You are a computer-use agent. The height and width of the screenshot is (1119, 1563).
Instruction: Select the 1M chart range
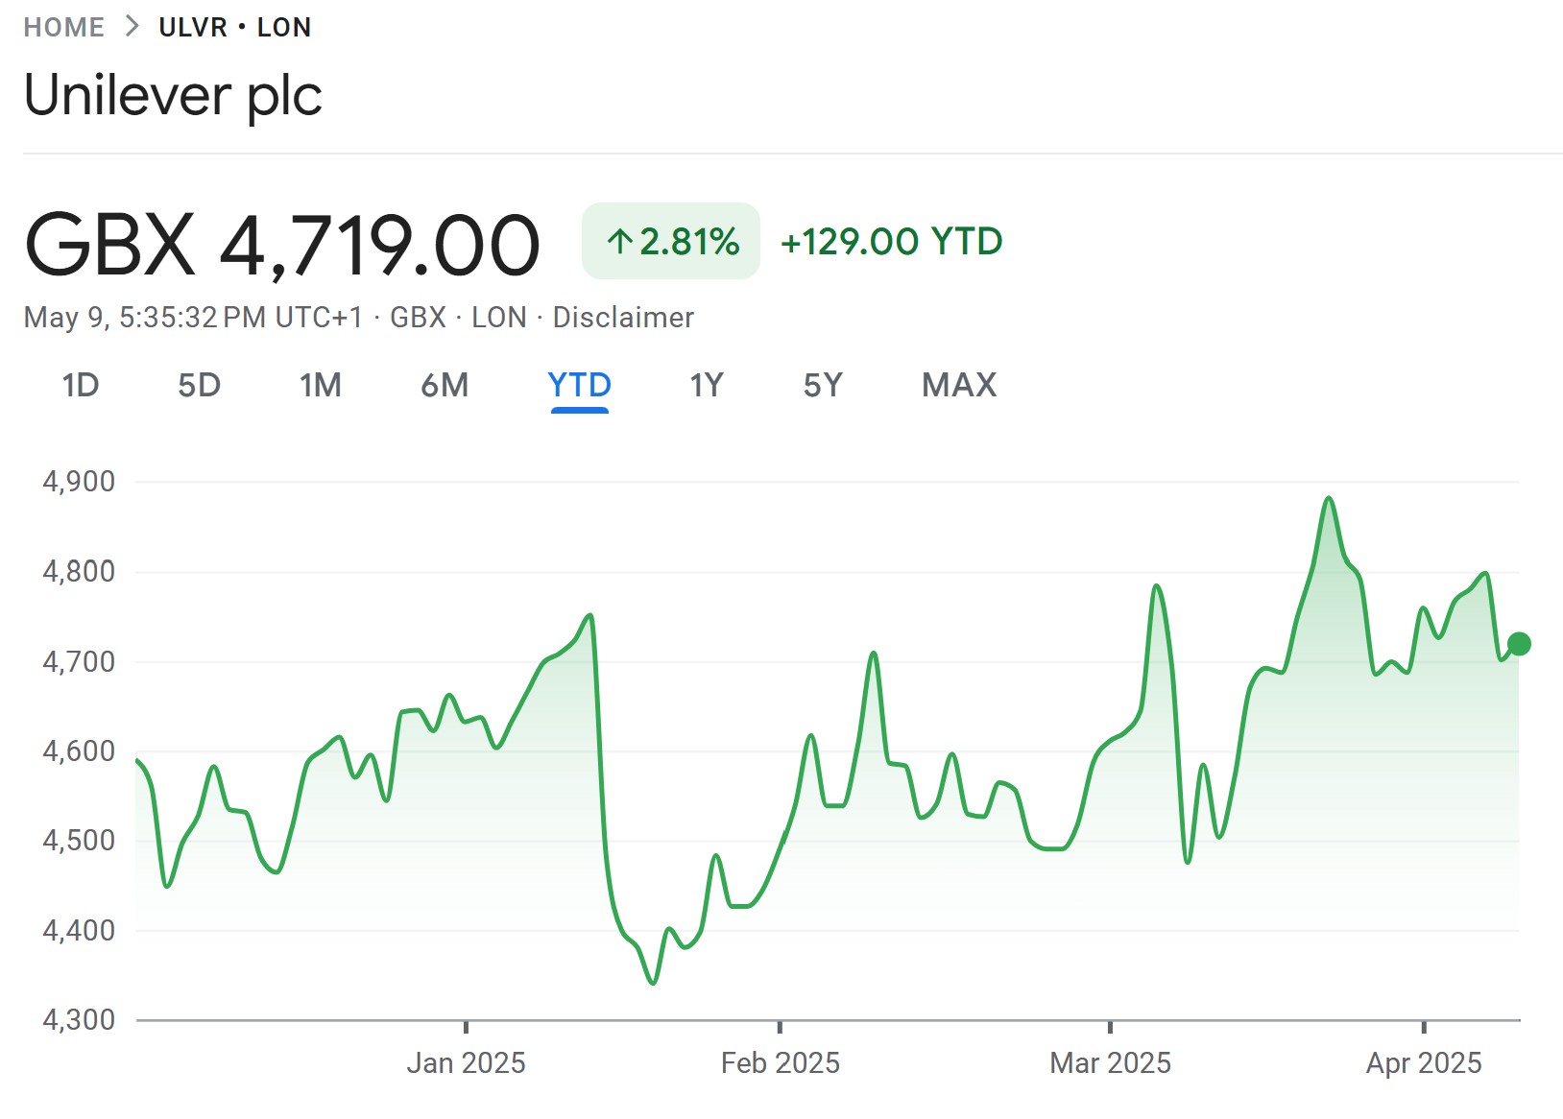(320, 386)
